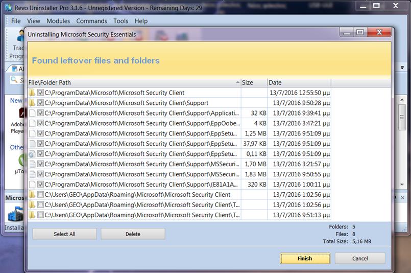Click file icon of 1,25 MB EppSetu... row
This screenshot has height=273, width=411.
(x=32, y=133)
